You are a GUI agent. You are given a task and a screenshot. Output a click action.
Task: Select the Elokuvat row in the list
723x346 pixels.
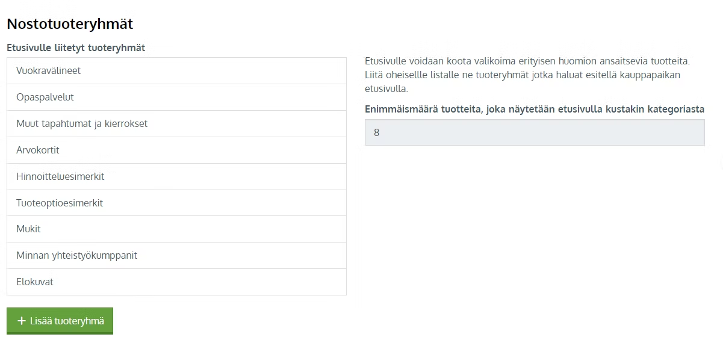pyautogui.click(x=176, y=282)
